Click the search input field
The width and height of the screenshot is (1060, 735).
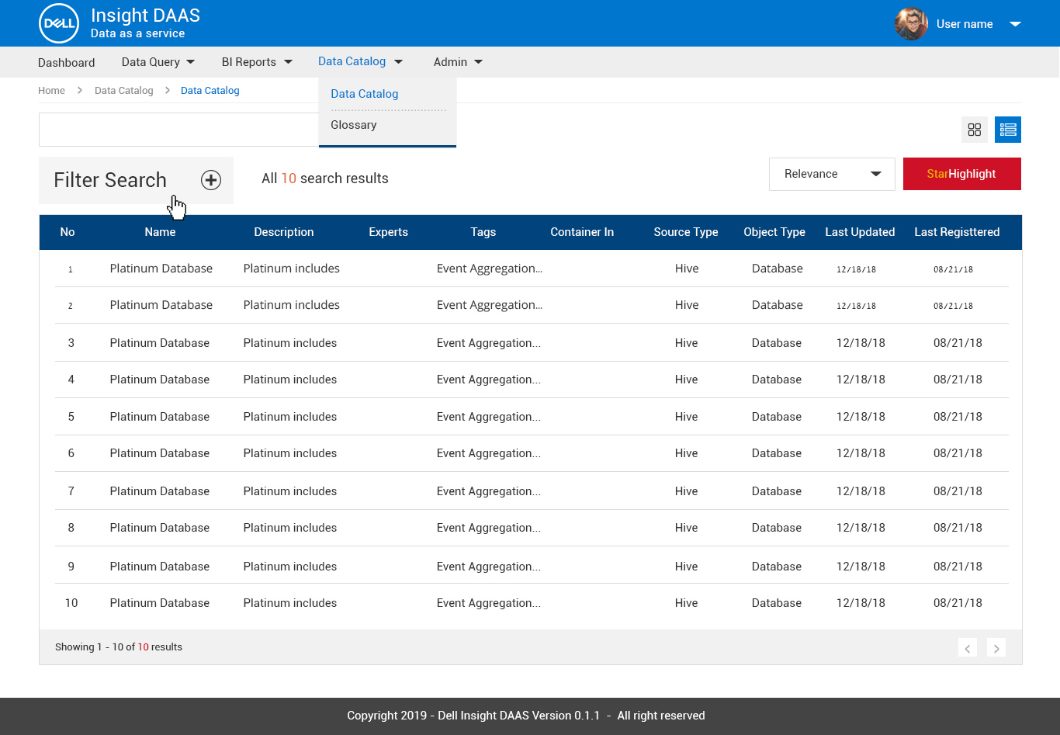coord(178,129)
